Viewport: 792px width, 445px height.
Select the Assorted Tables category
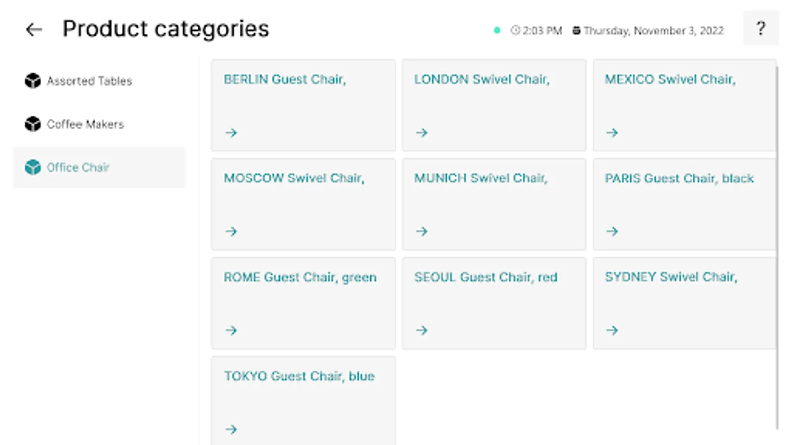click(x=90, y=81)
